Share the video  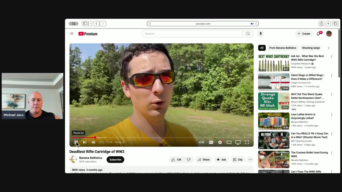pos(204,160)
